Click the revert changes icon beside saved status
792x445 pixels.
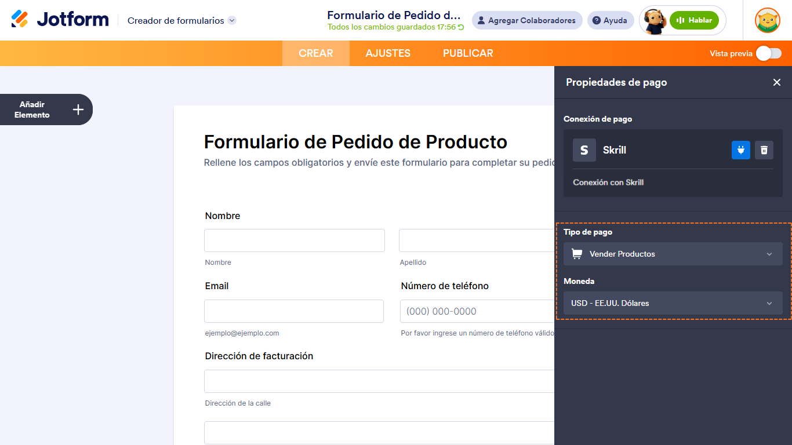pyautogui.click(x=461, y=27)
